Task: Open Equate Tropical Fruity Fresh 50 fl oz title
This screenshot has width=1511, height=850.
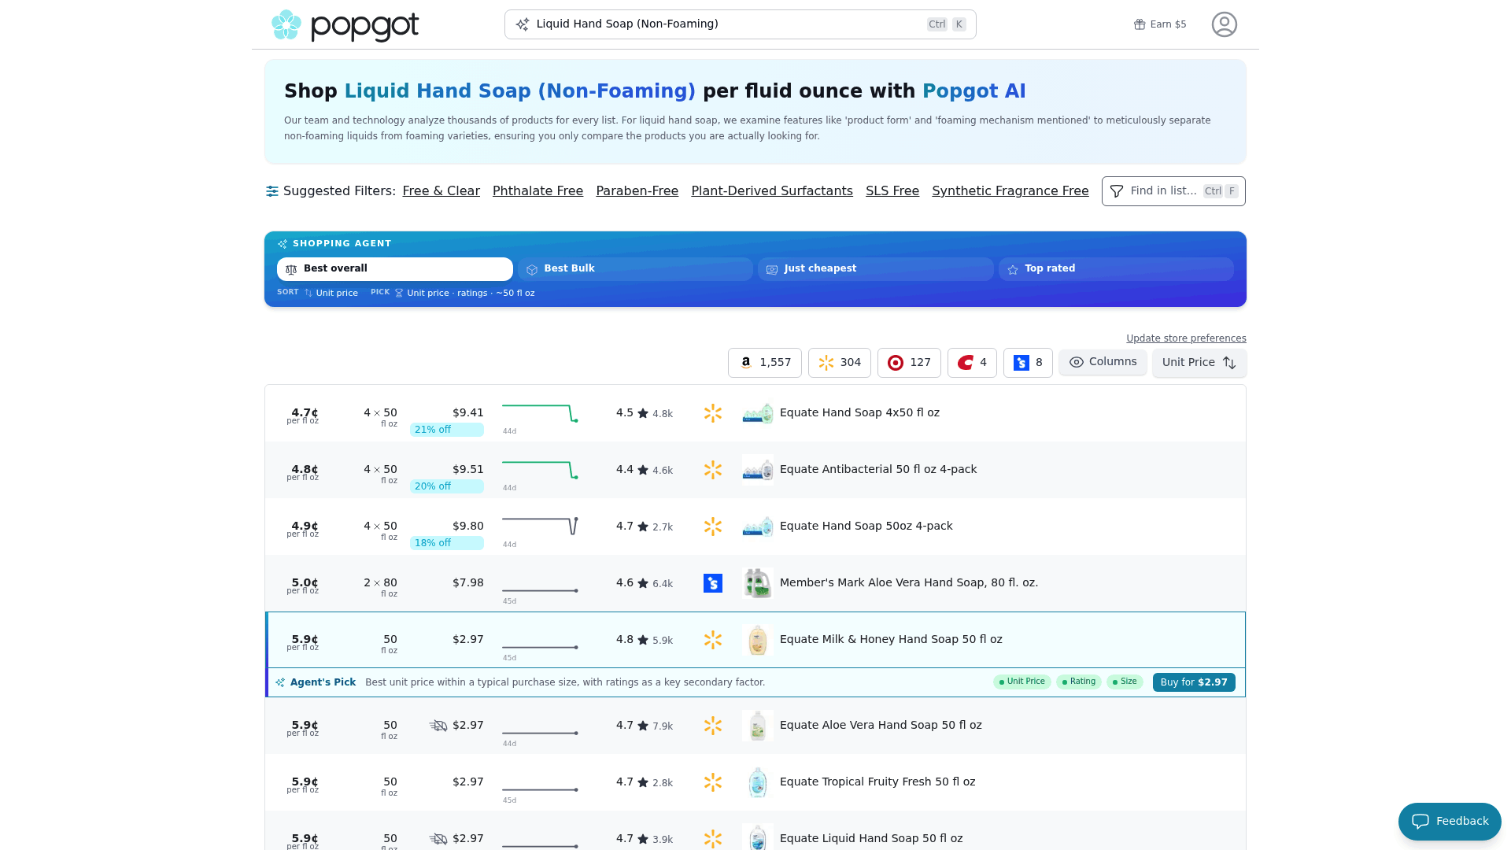Action: pyautogui.click(x=877, y=782)
